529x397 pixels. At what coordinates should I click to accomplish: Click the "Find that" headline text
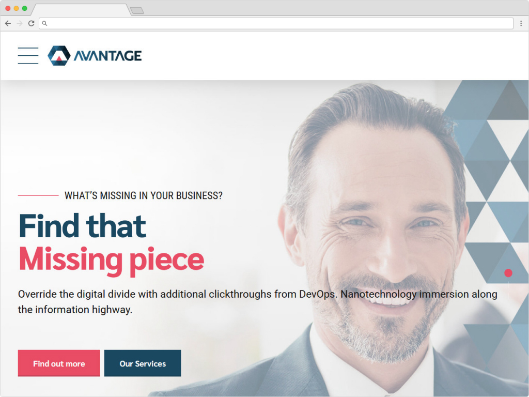coord(83,226)
